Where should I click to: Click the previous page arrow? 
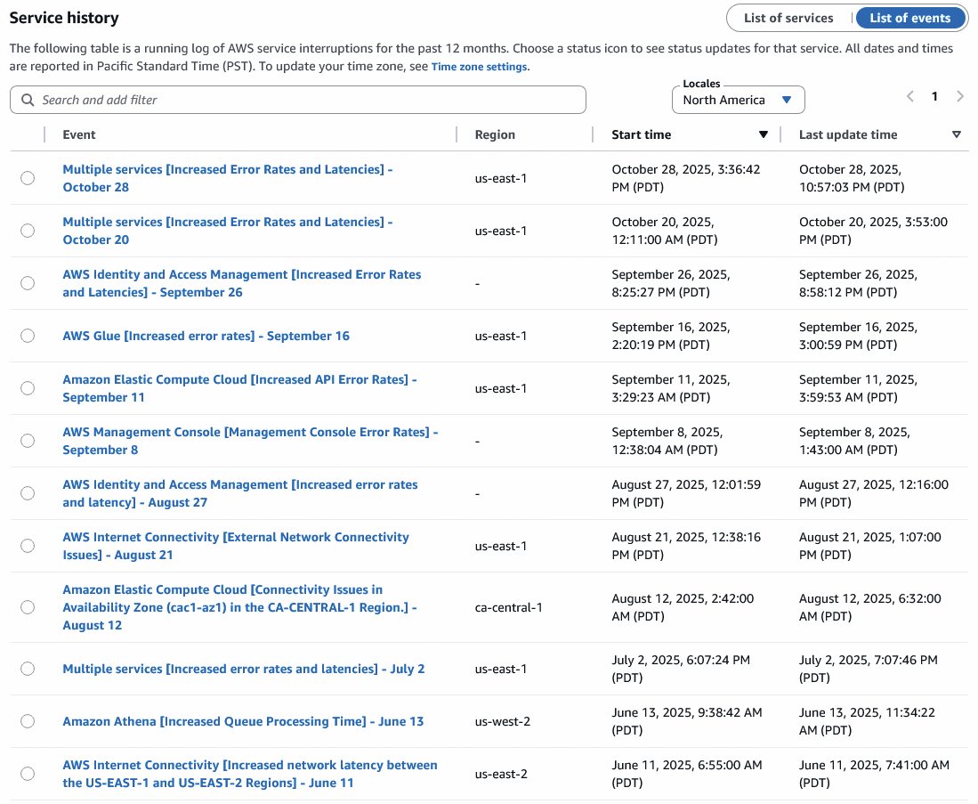(x=909, y=96)
